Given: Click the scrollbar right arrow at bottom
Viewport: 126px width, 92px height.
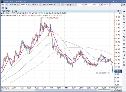Looking at the screenshot, I should [x=96, y=90].
